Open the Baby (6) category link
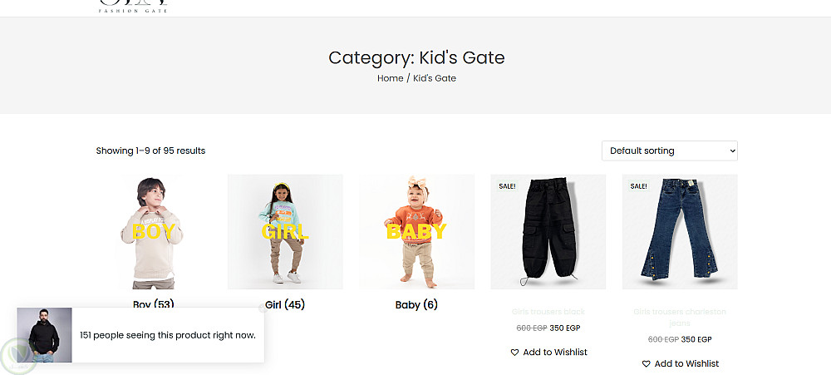The height and width of the screenshot is (375, 831). tap(416, 305)
